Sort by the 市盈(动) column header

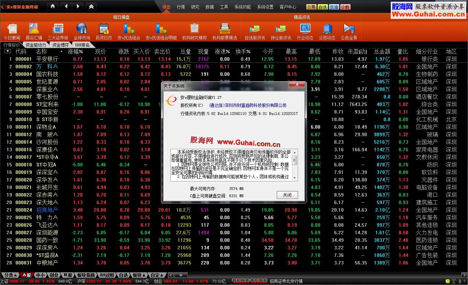357,51
